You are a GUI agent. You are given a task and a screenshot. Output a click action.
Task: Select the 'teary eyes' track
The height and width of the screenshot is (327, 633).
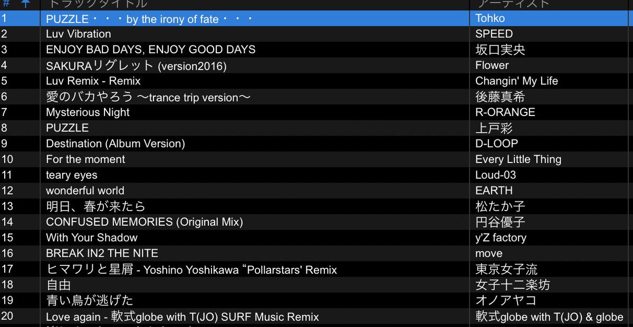point(72,175)
